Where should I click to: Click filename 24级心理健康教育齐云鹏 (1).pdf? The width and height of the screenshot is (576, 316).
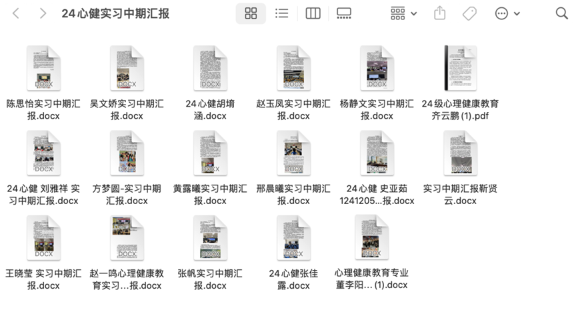point(460,109)
